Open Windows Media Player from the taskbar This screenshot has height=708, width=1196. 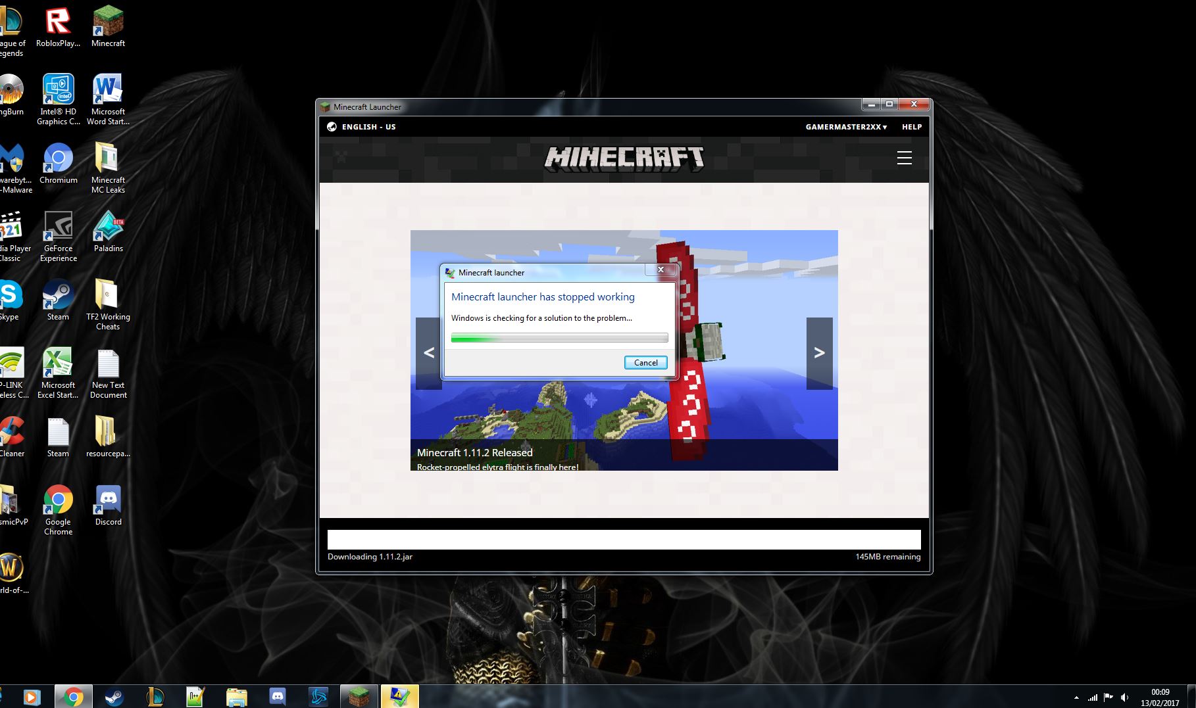[32, 697]
